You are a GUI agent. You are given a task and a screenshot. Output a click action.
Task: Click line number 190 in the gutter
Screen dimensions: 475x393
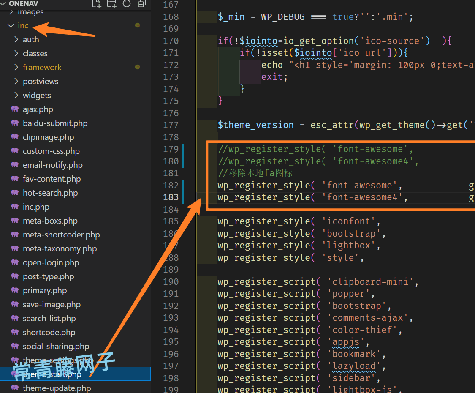pos(171,282)
